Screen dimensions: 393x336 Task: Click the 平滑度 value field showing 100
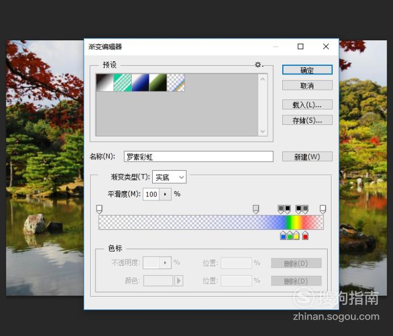point(151,194)
